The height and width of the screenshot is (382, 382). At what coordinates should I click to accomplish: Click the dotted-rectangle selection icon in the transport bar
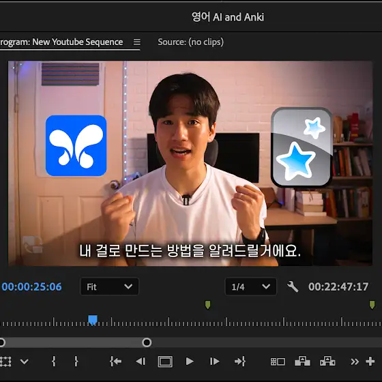point(5,362)
